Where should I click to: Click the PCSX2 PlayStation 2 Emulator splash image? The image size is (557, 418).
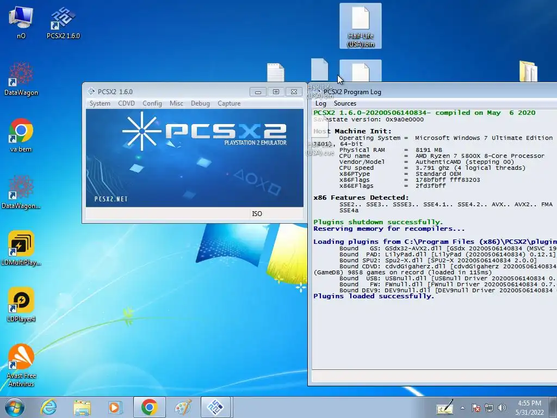pyautogui.click(x=195, y=158)
